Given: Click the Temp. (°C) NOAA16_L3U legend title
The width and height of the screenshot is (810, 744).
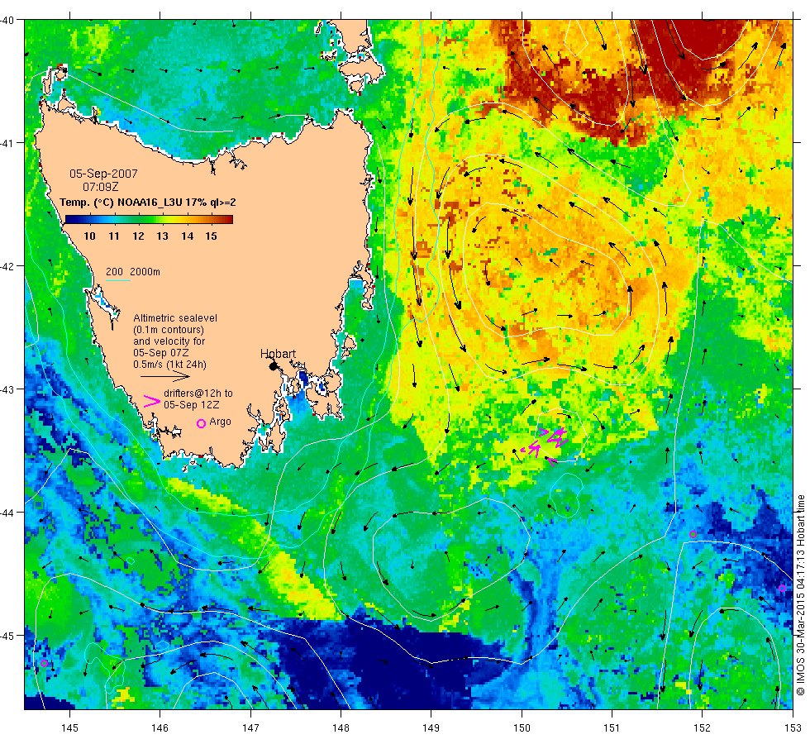Looking at the screenshot, I should point(148,202).
